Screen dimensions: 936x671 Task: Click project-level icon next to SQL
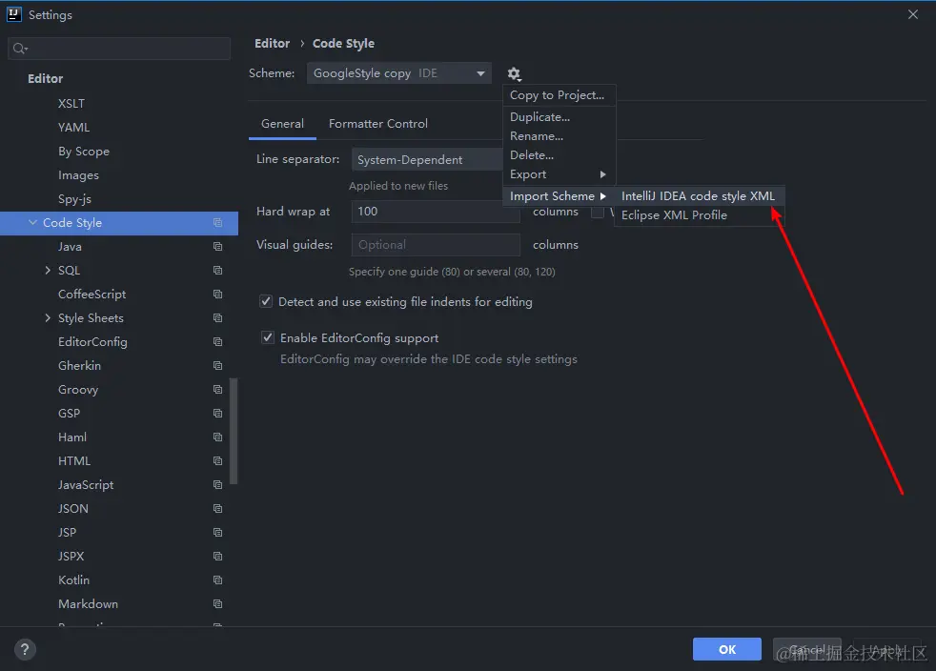coord(218,271)
